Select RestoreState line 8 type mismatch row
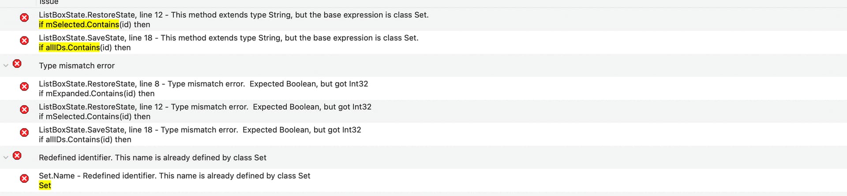 click(423, 88)
